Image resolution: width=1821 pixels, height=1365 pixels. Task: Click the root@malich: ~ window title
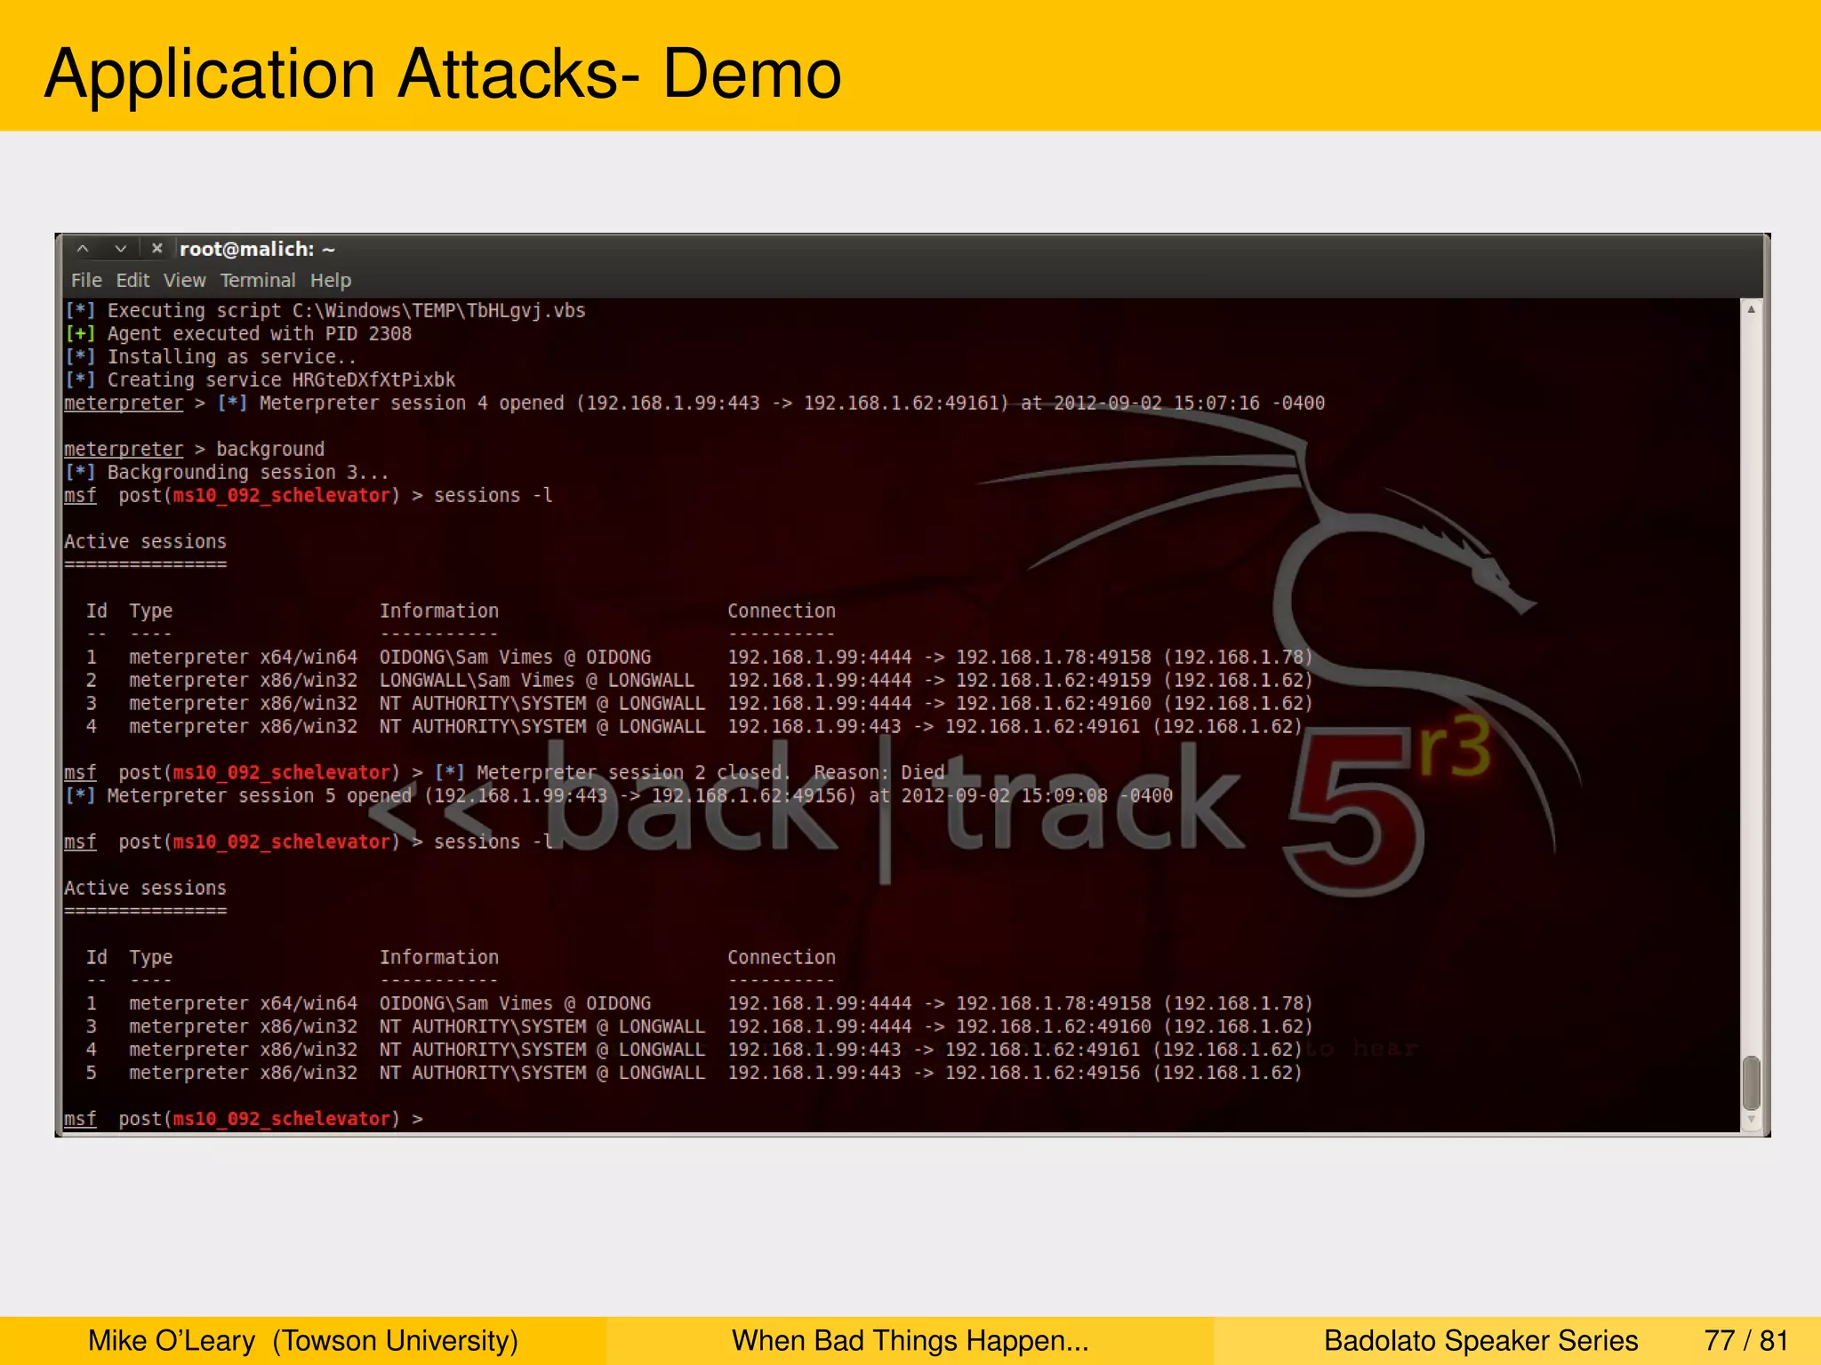tap(258, 250)
